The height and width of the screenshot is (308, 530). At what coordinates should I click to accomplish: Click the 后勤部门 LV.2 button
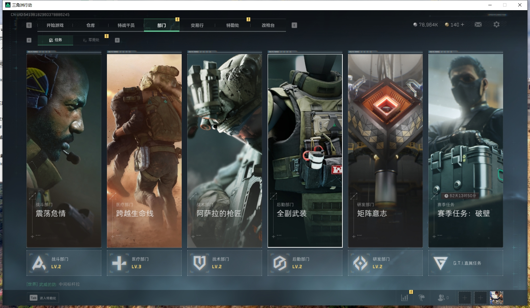click(x=305, y=263)
